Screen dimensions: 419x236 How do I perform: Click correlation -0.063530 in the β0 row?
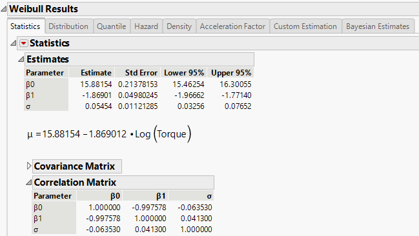tap(195, 208)
